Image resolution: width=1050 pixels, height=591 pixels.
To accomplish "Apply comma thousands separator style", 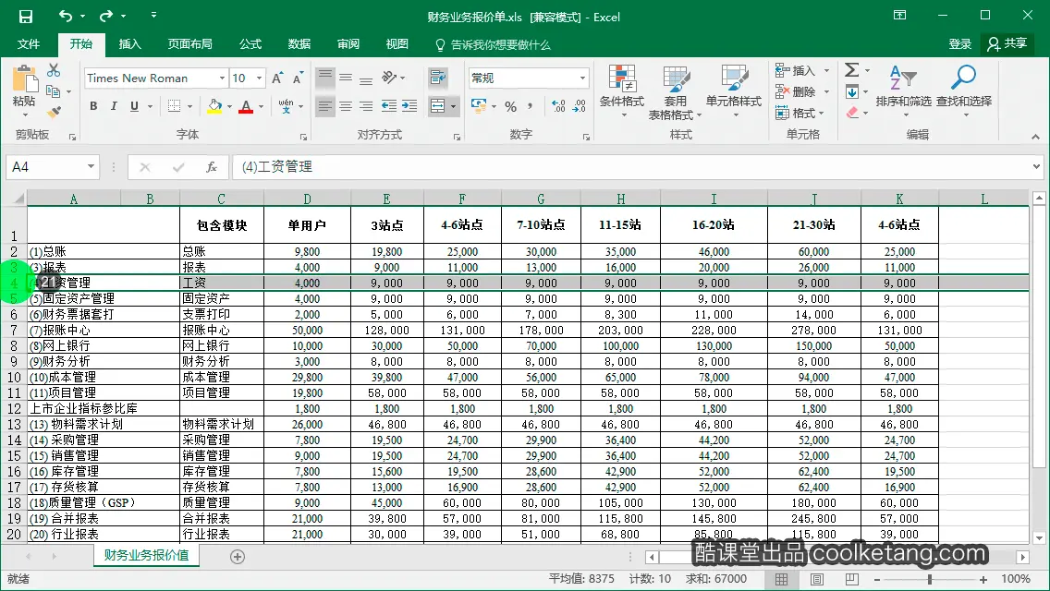I will pyautogui.click(x=531, y=106).
